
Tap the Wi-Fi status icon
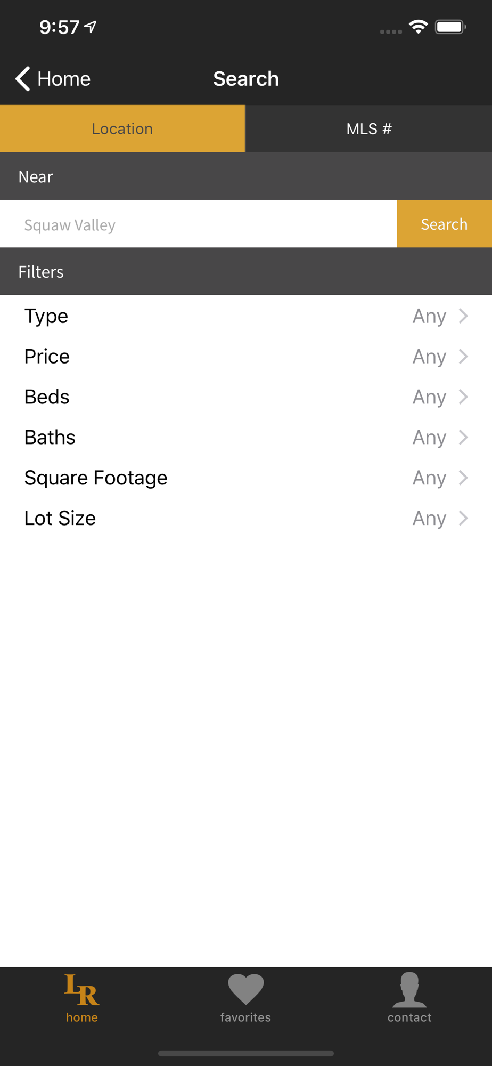[x=419, y=27]
